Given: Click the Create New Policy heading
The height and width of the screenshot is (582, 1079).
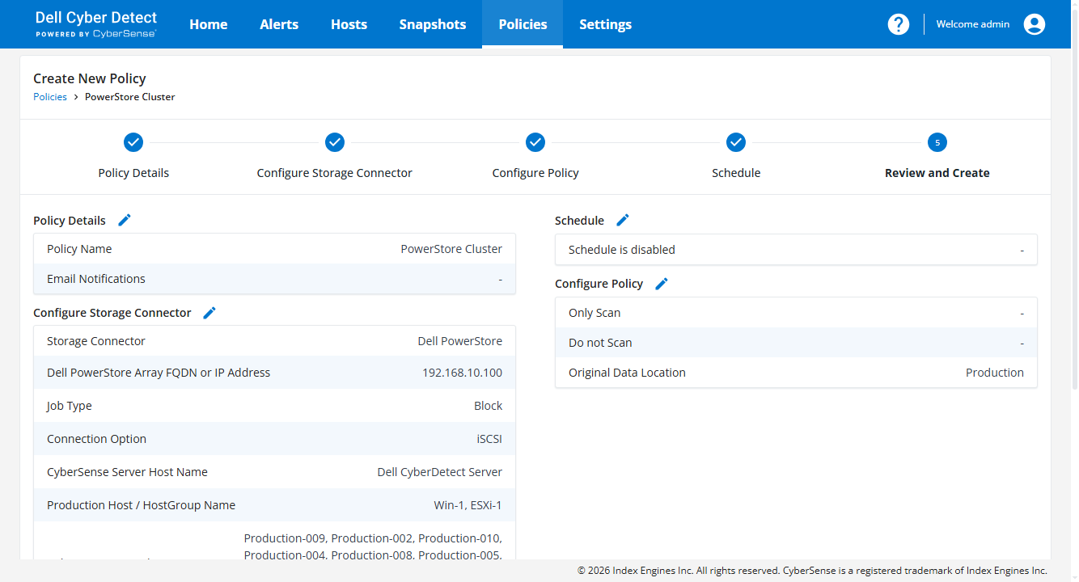Looking at the screenshot, I should (x=90, y=78).
